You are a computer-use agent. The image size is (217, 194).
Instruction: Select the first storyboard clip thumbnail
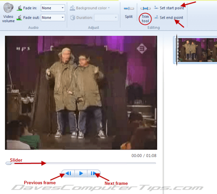tap(193, 50)
